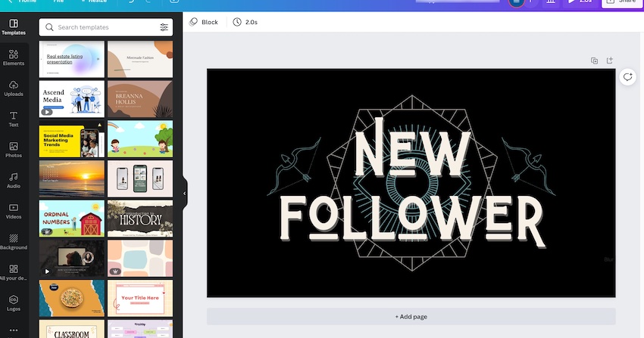Screen dimensions: 644x338
Task: Open the Audio panel
Action: (x=14, y=180)
